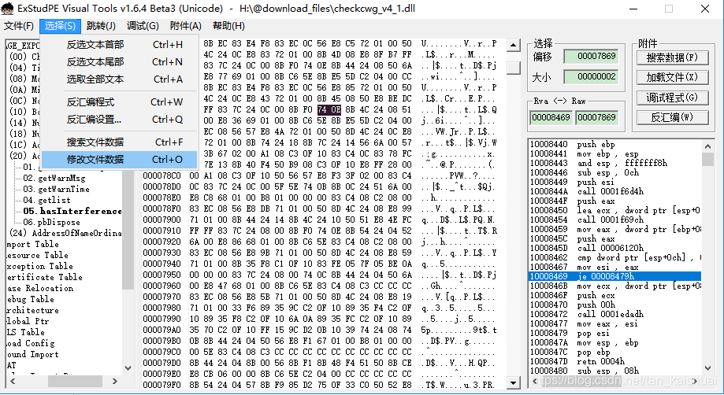Select Resource Table tree node

point(37,256)
